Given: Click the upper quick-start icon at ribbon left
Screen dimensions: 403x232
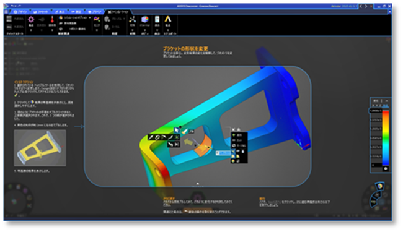Looking at the screenshot, I should [x=9, y=19].
